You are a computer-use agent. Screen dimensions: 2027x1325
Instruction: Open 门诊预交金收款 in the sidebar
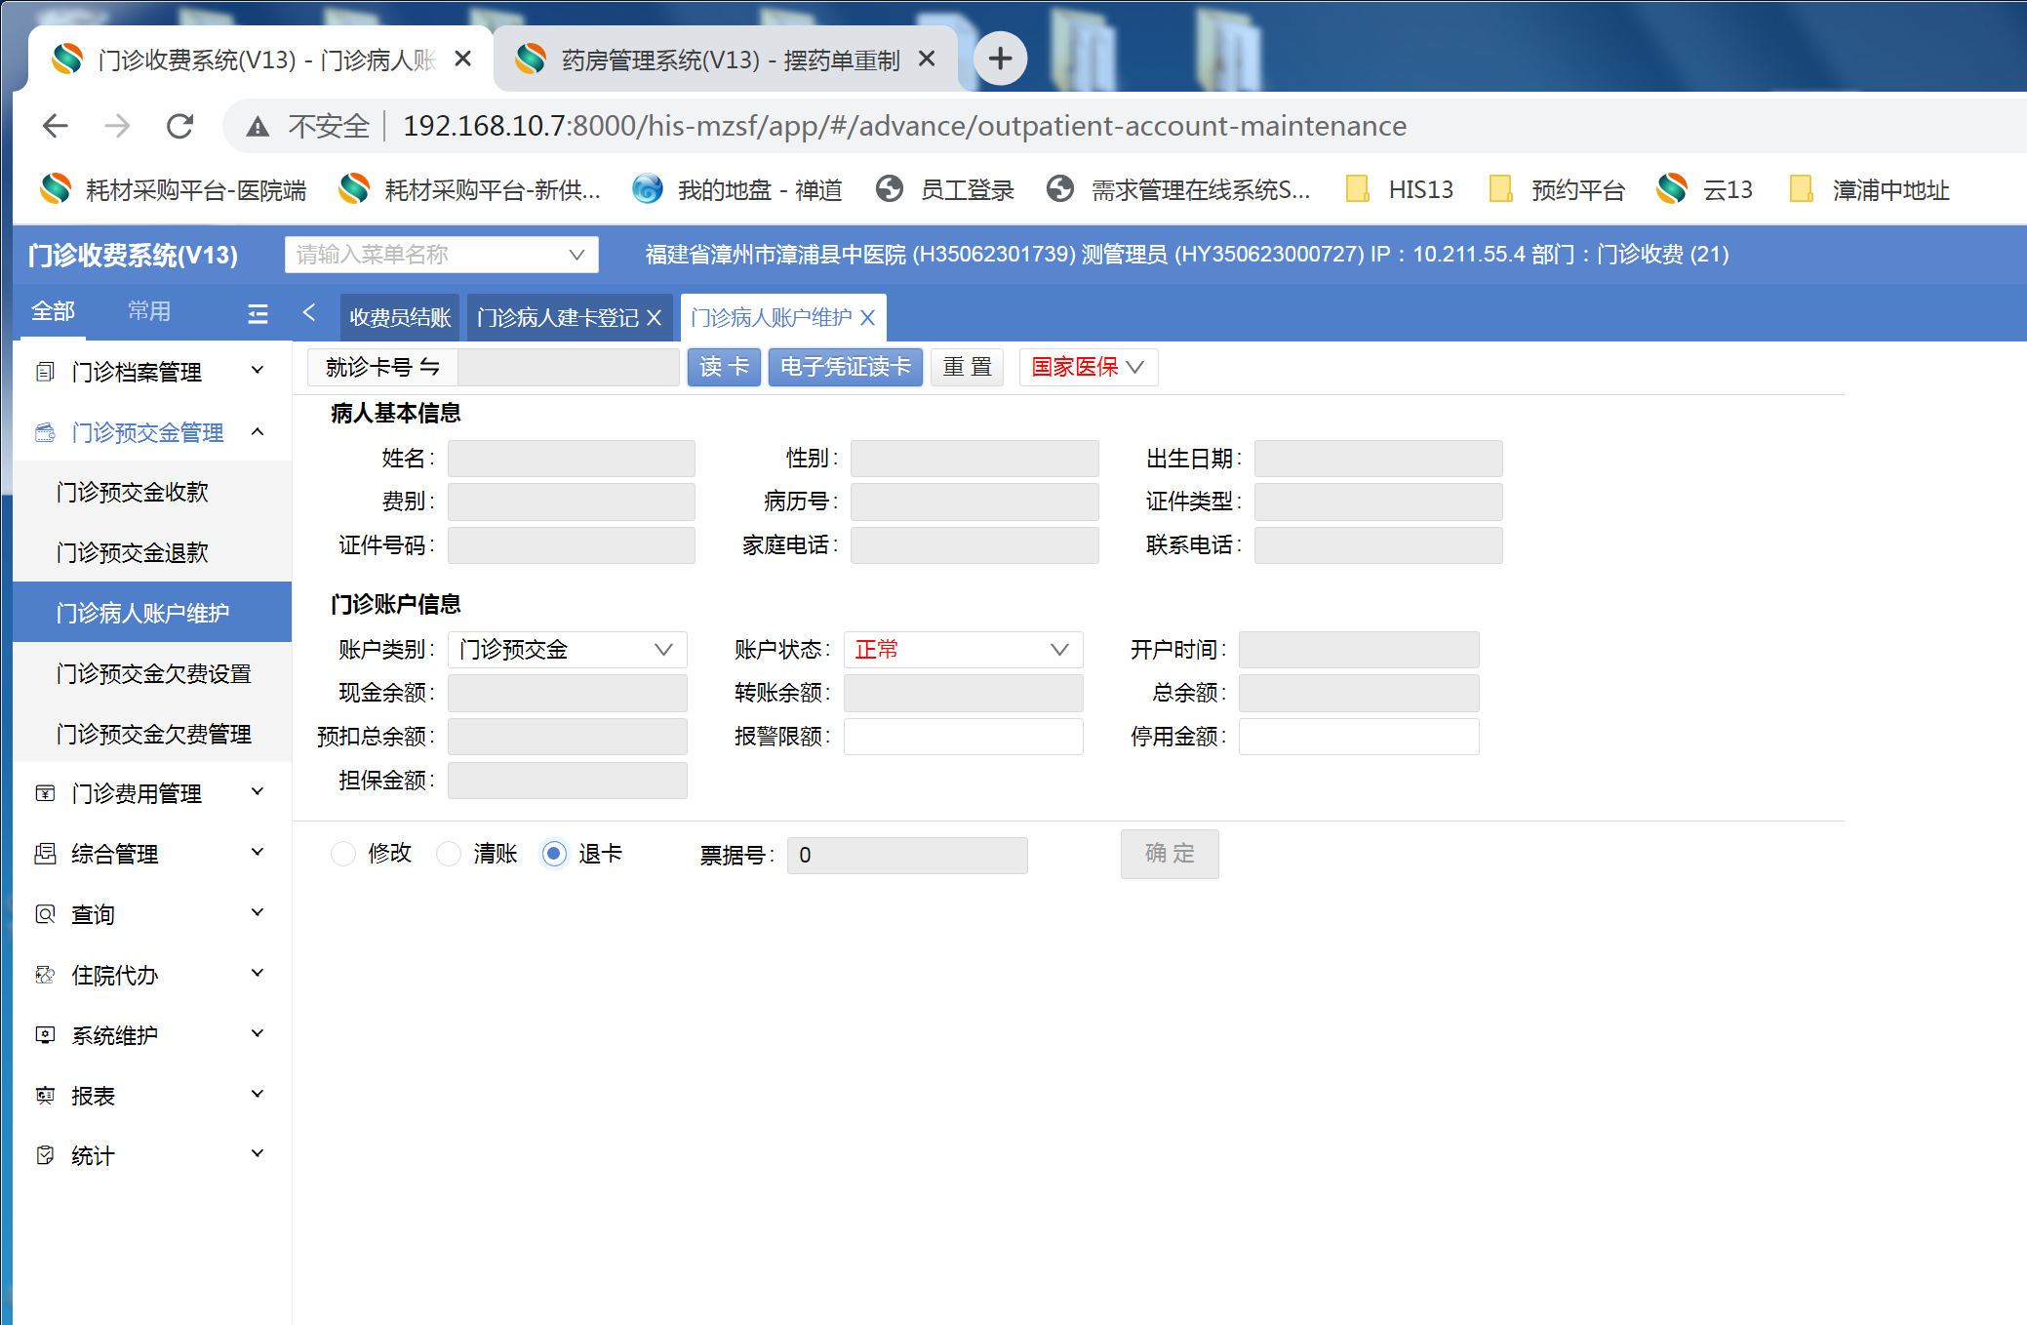(x=133, y=493)
